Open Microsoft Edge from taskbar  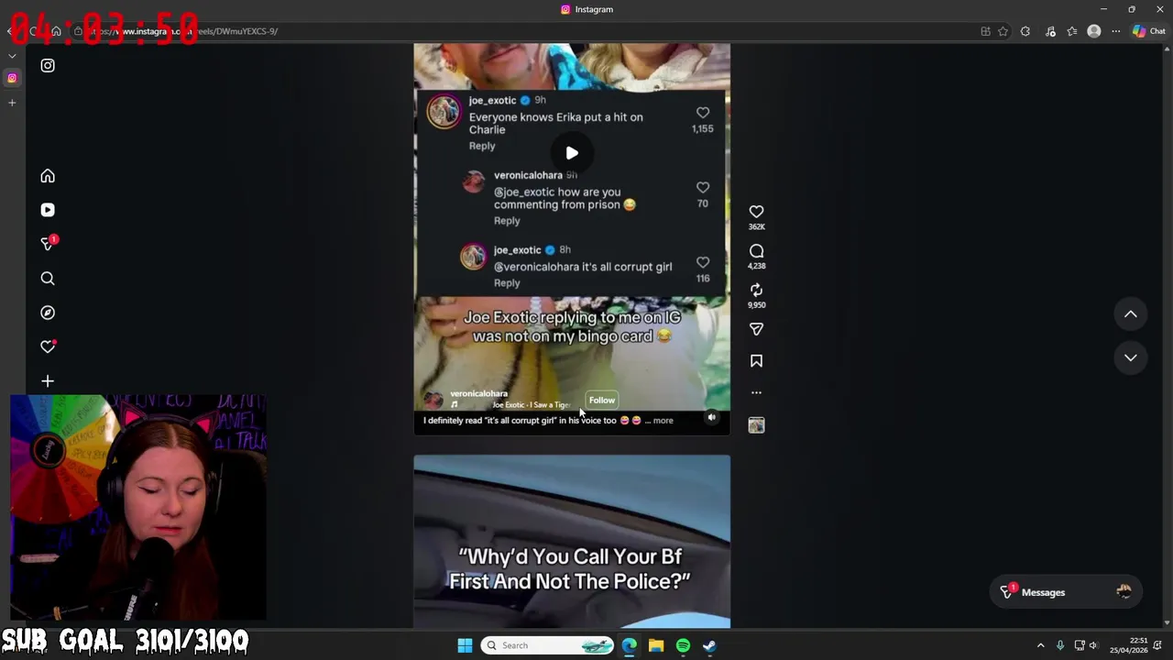click(630, 645)
